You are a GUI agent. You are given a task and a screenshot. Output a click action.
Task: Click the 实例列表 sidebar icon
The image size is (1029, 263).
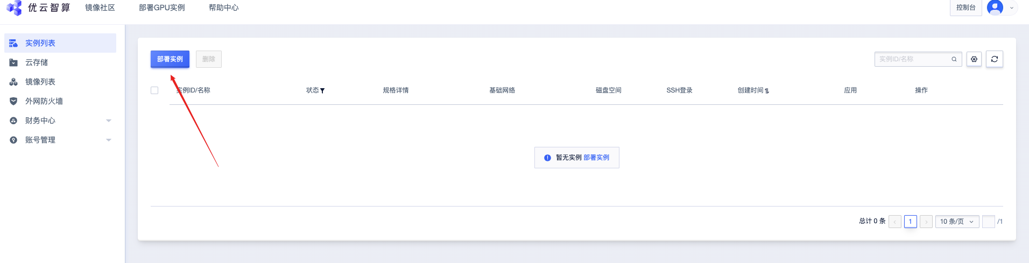click(13, 43)
